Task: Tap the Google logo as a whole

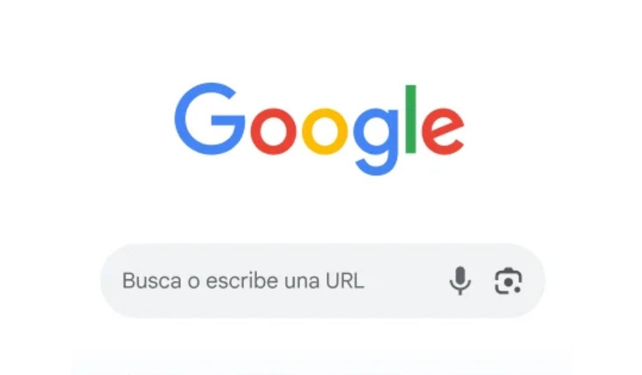Action: click(x=319, y=129)
